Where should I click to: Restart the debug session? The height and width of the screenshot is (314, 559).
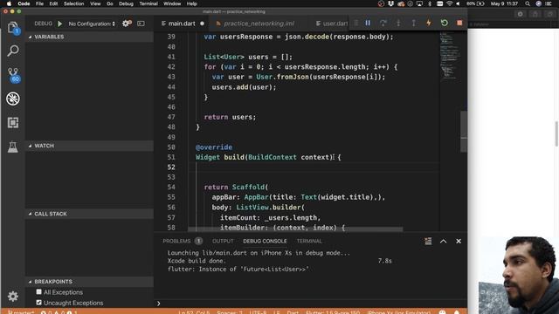pos(445,24)
